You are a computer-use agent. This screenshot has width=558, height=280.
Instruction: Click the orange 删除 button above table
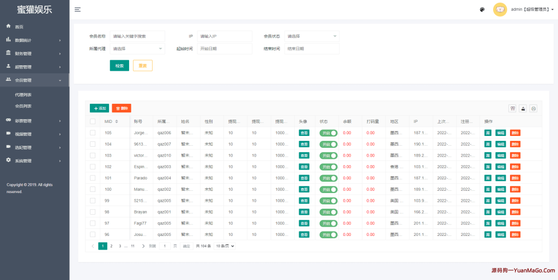pyautogui.click(x=122, y=108)
